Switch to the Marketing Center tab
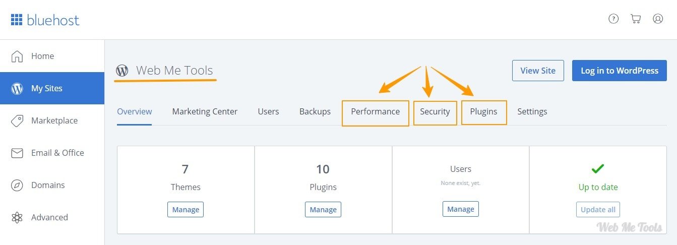The height and width of the screenshot is (245, 677). 205,111
